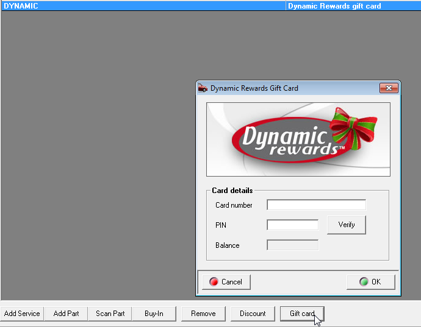Viewport: 421px width, 327px height.
Task: Click the 'Balance' label
Action: coord(228,245)
